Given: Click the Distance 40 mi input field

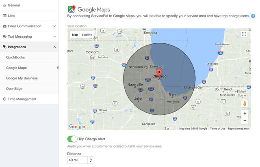Looking at the screenshot, I should [78, 160].
